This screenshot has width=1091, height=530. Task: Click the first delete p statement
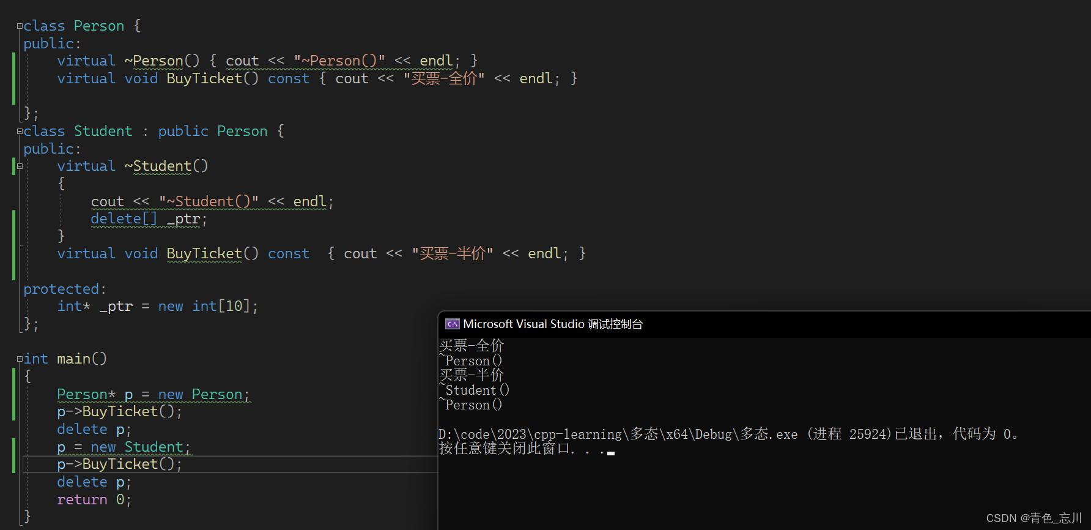94,430
